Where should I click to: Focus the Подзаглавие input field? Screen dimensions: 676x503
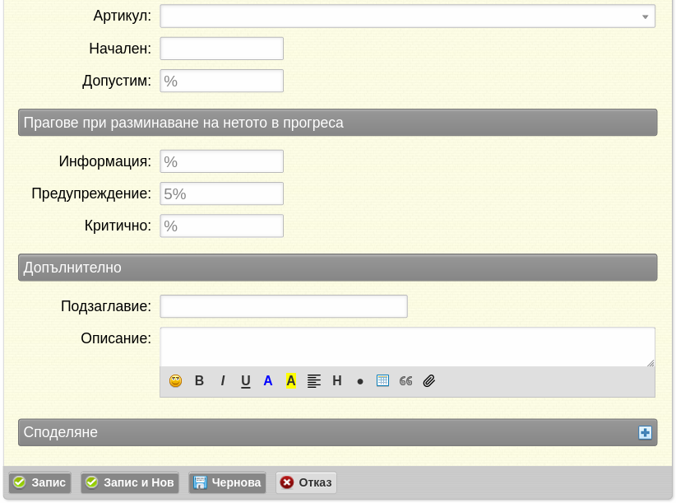284,306
